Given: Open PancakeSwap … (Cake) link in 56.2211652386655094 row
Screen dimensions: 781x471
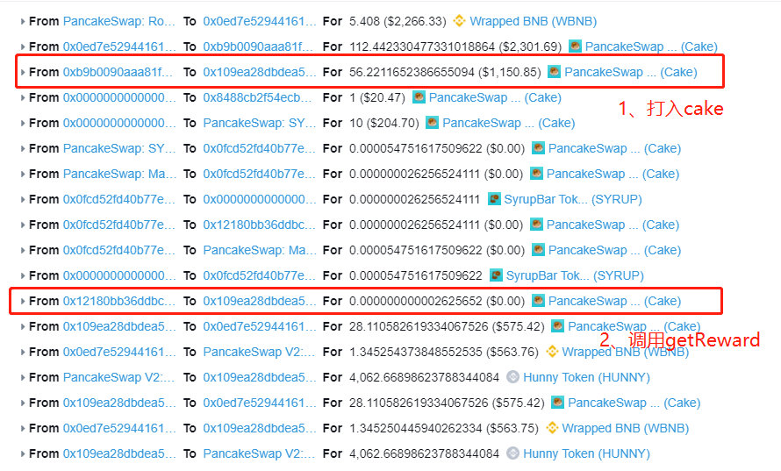Looking at the screenshot, I should tap(631, 72).
